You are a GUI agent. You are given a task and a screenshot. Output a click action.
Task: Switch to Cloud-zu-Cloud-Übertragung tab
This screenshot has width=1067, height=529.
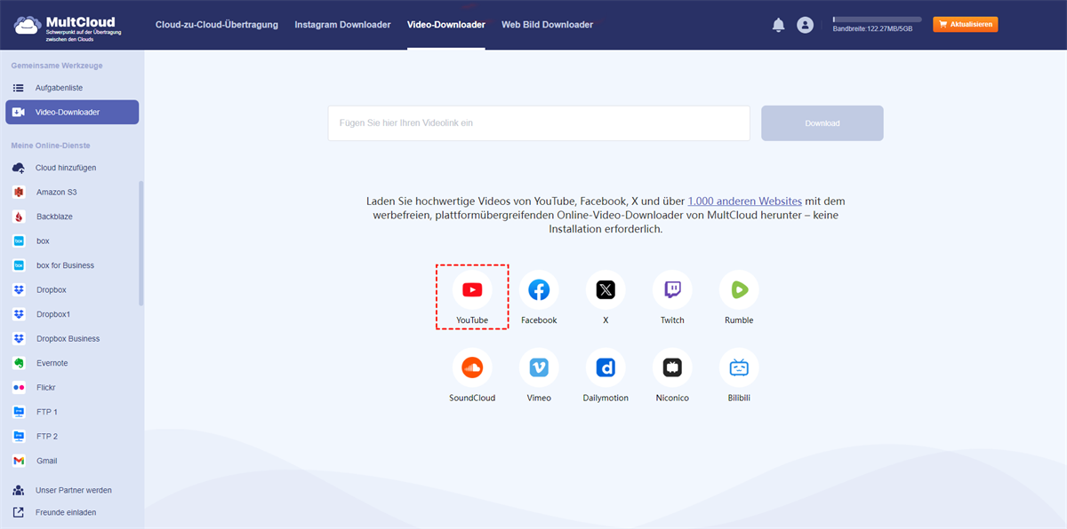[216, 25]
